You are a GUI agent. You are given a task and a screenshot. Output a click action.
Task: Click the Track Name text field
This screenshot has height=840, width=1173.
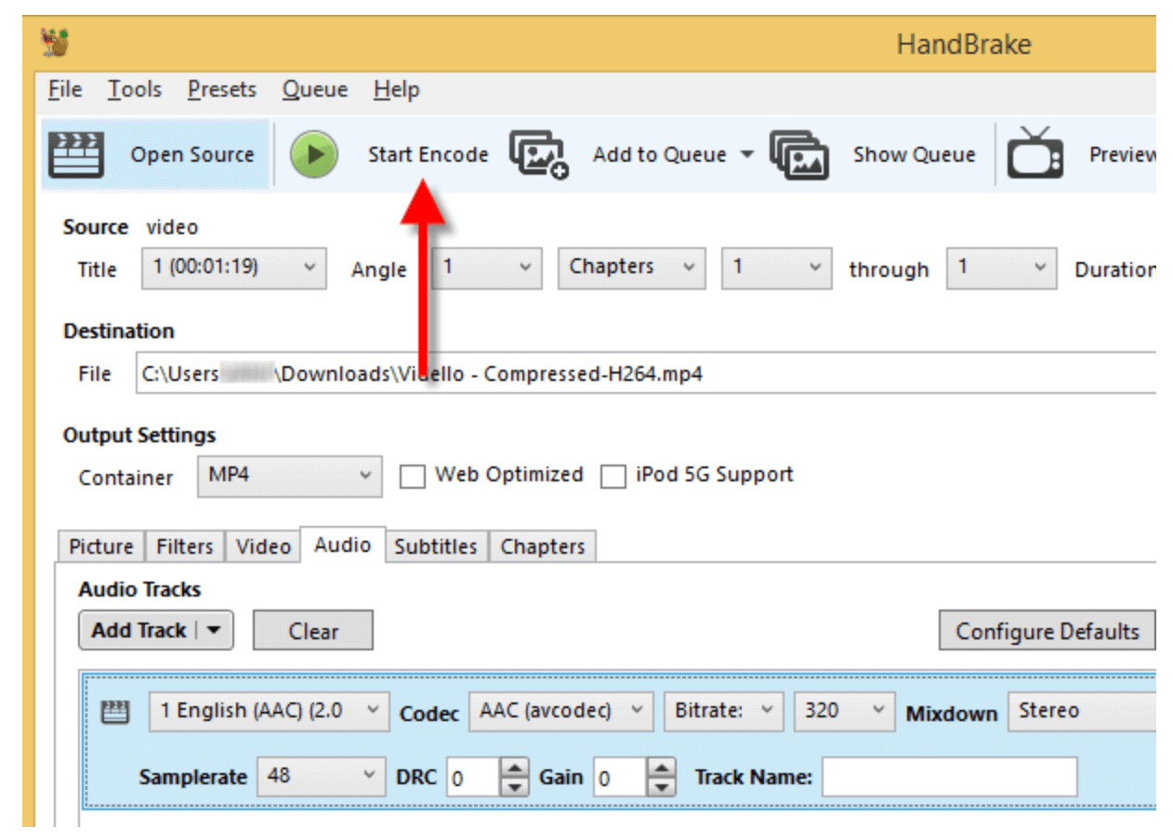click(949, 777)
